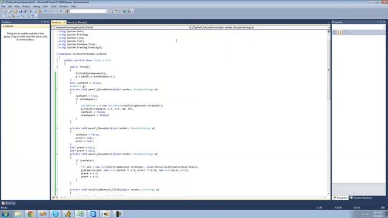
Task: Open Google Chrome from the taskbar
Action: tap(31, 214)
